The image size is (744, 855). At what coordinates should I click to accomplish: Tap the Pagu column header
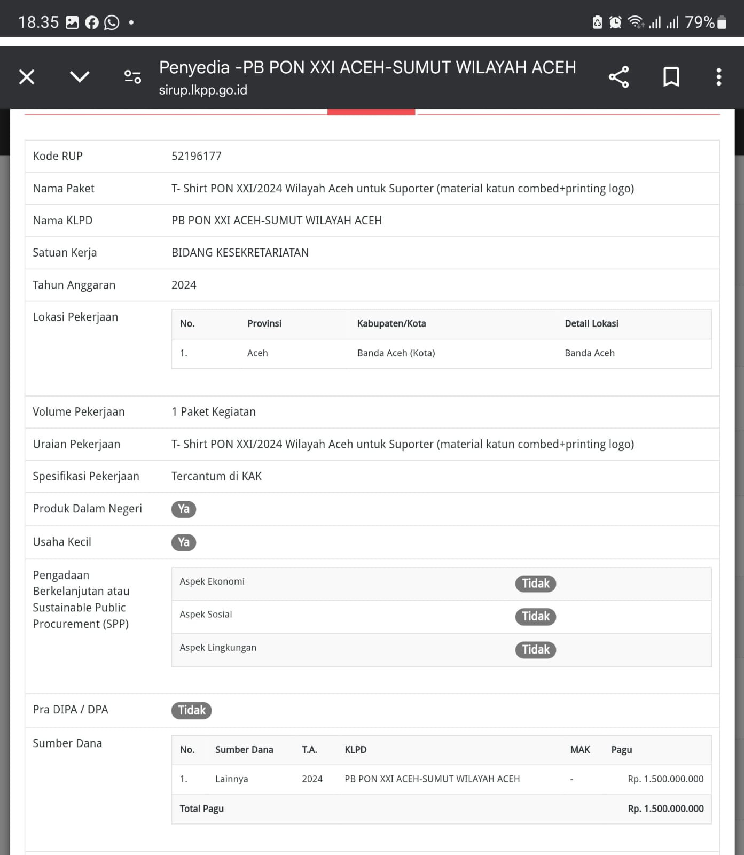622,750
